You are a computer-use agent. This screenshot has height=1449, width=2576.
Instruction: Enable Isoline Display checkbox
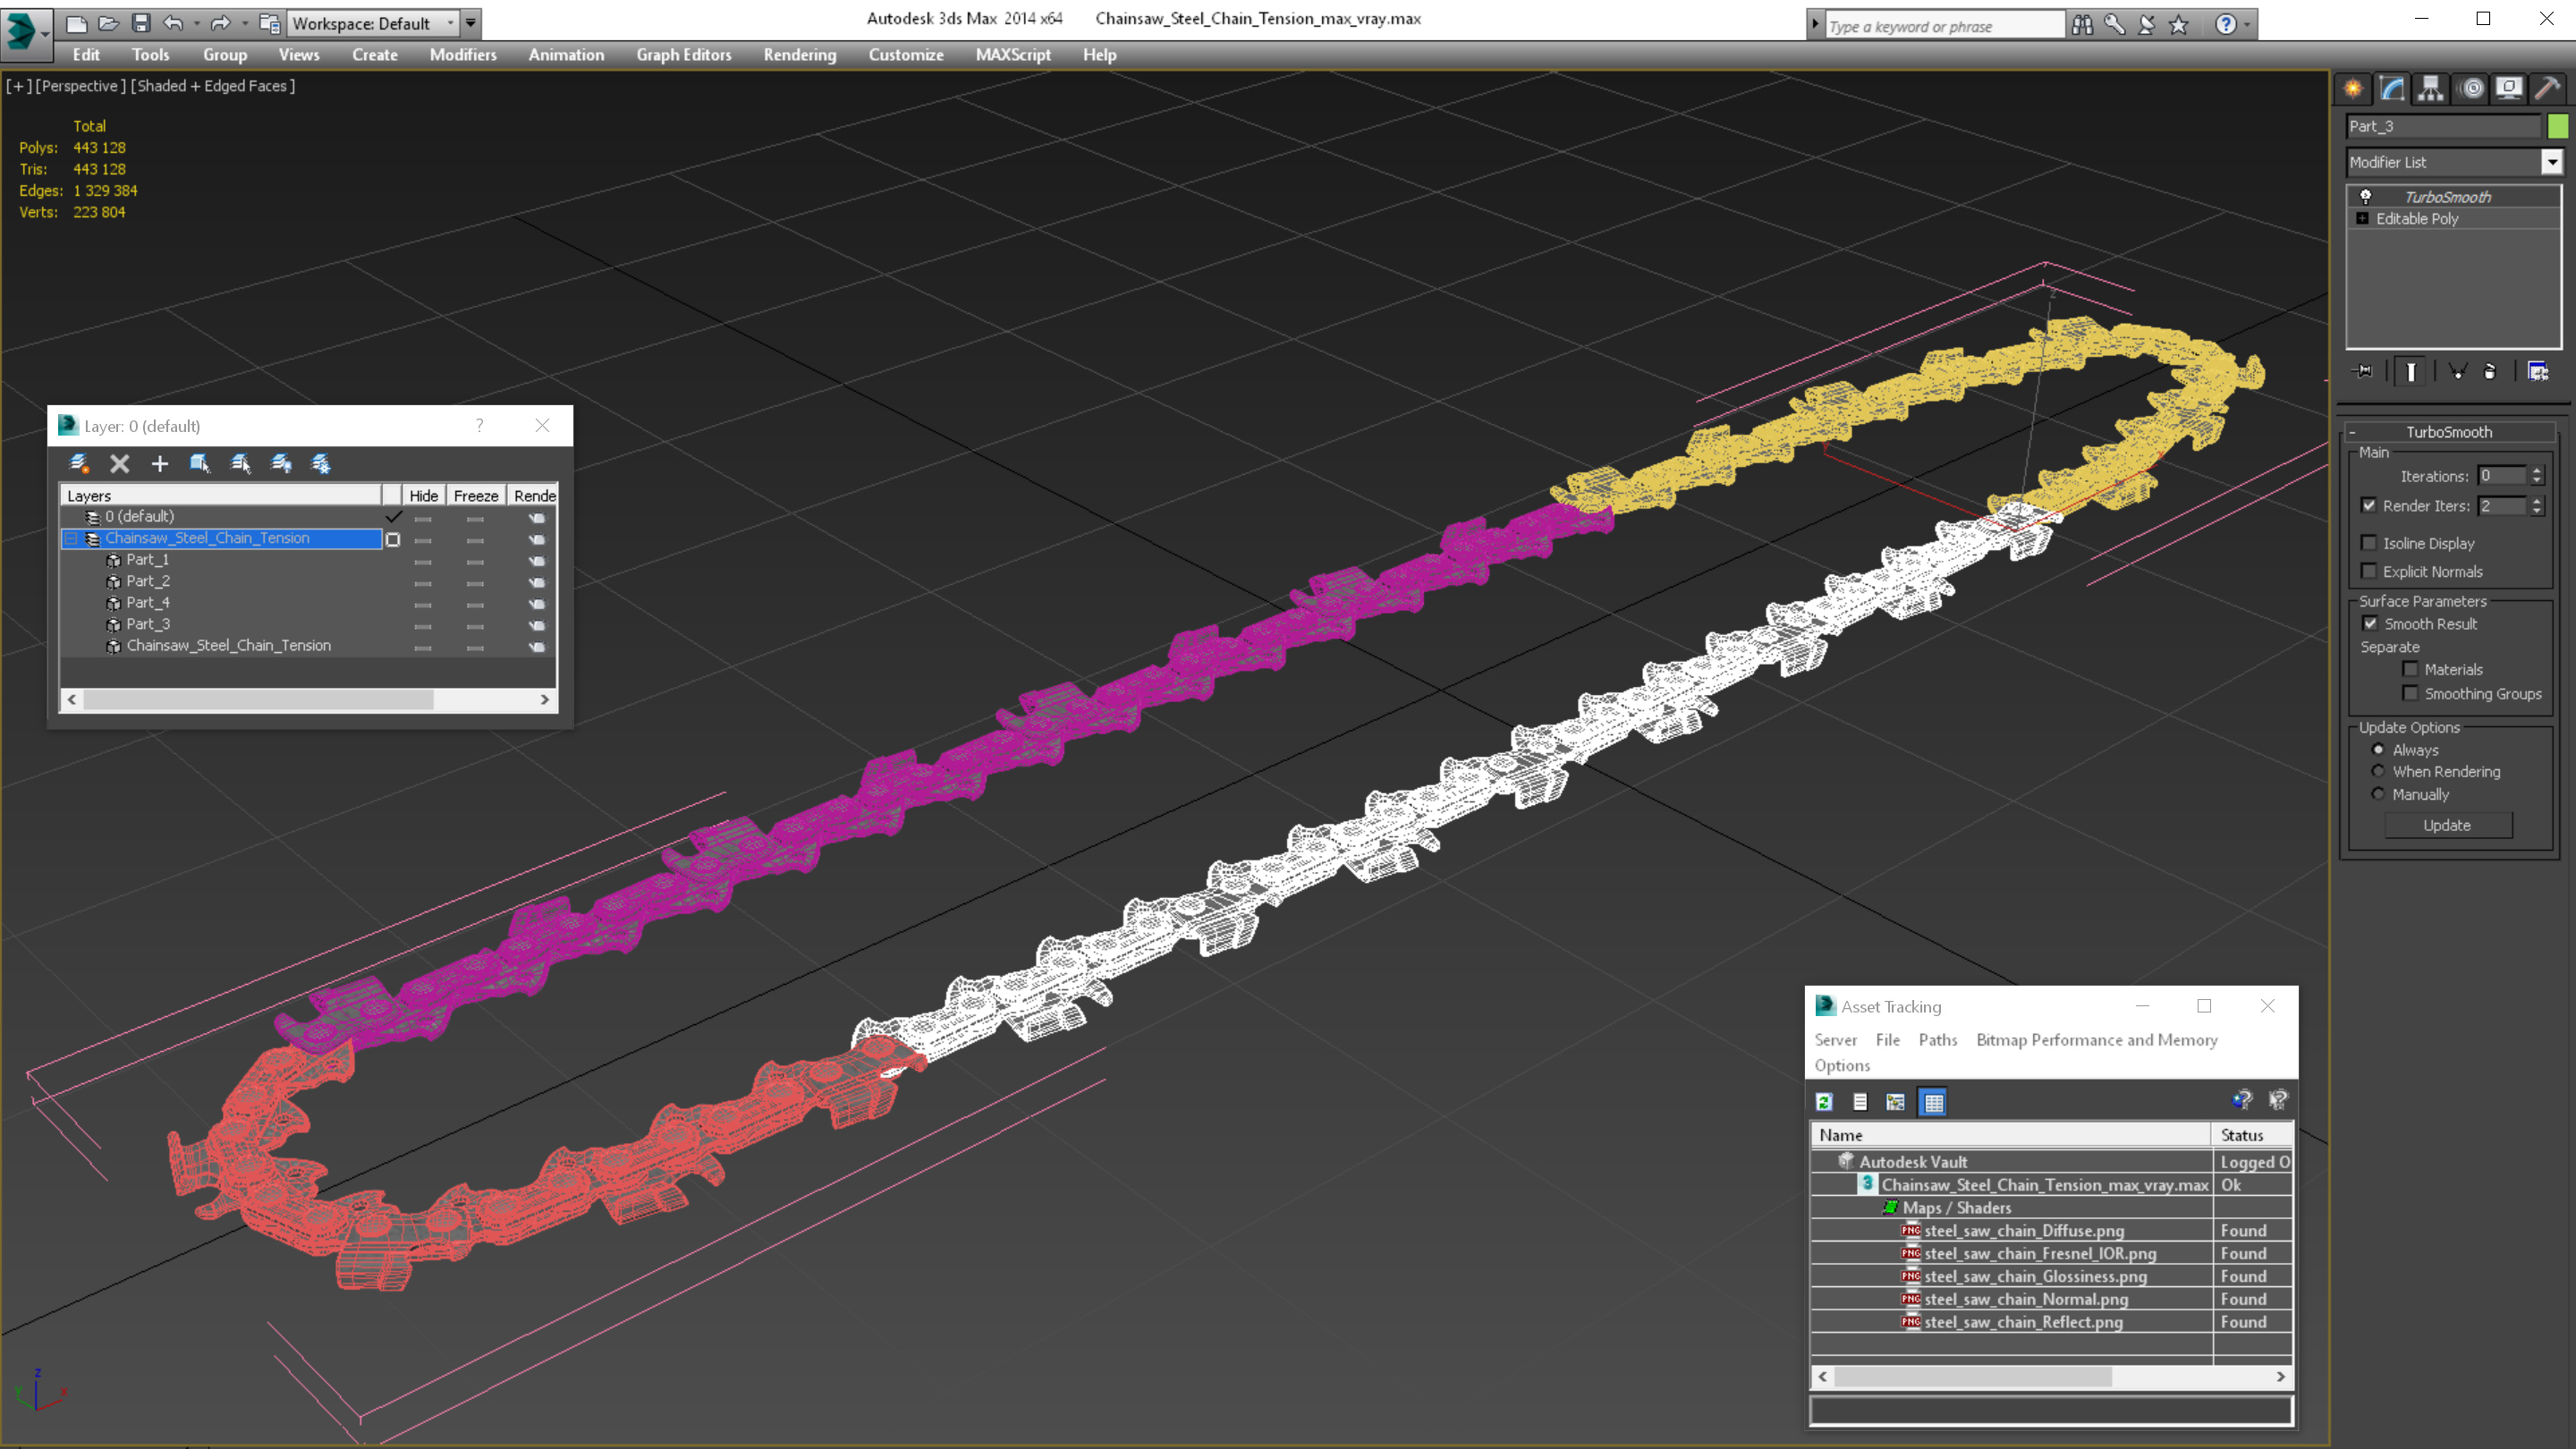2369,543
